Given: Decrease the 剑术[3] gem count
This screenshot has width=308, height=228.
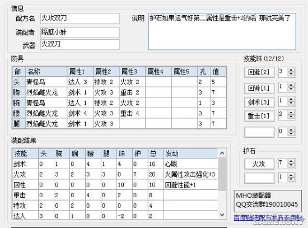Looking at the screenshot, I should point(291,104).
